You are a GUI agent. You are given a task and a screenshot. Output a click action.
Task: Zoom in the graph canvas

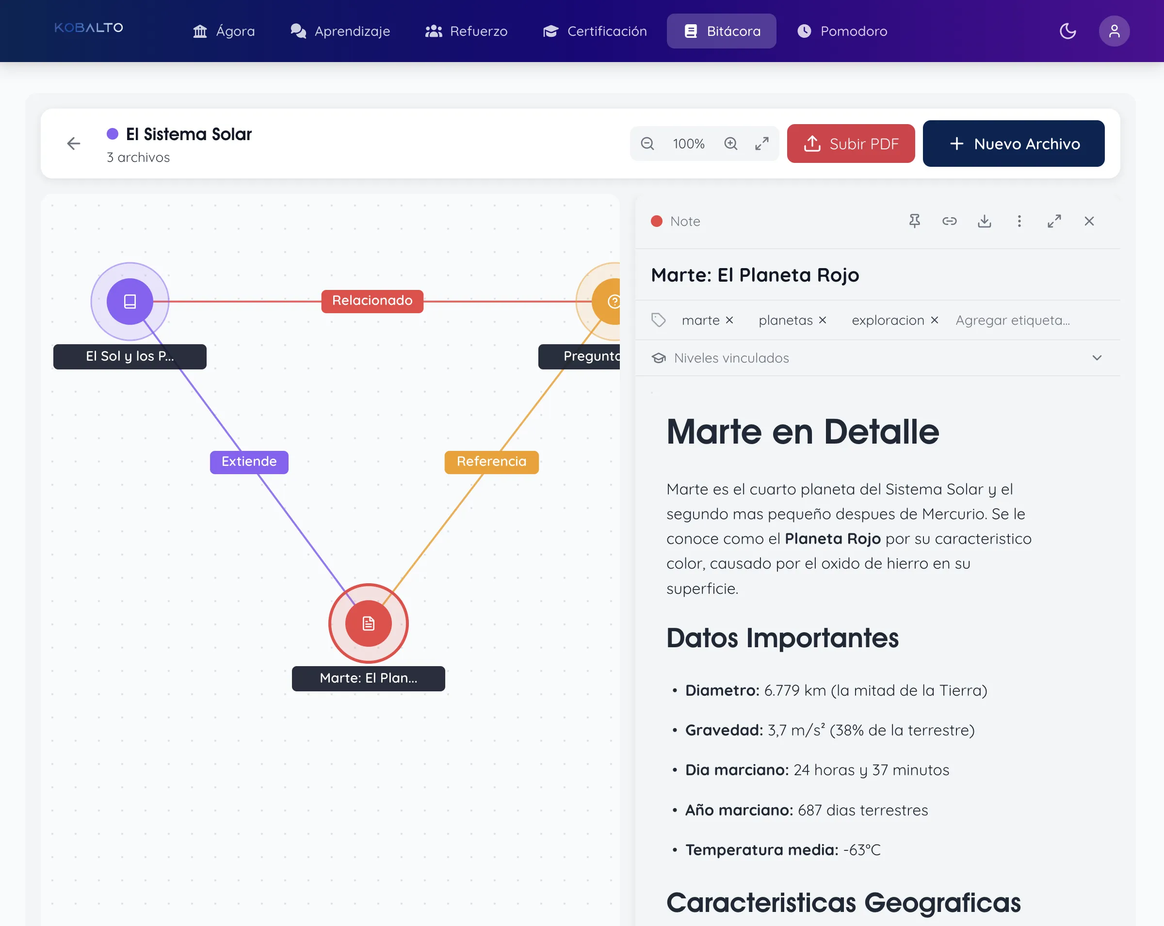tap(730, 144)
